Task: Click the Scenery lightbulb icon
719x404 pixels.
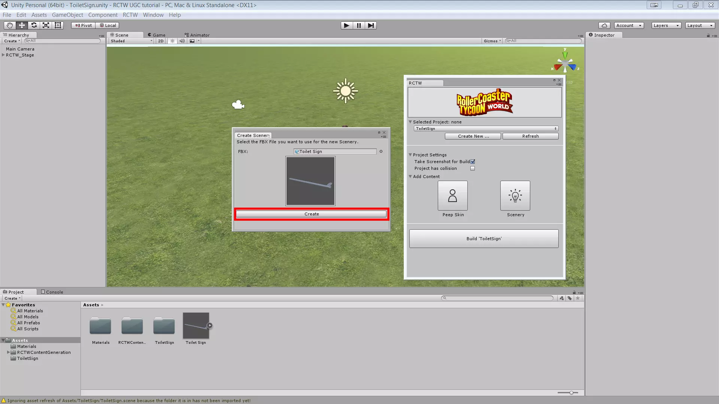Action: (515, 196)
